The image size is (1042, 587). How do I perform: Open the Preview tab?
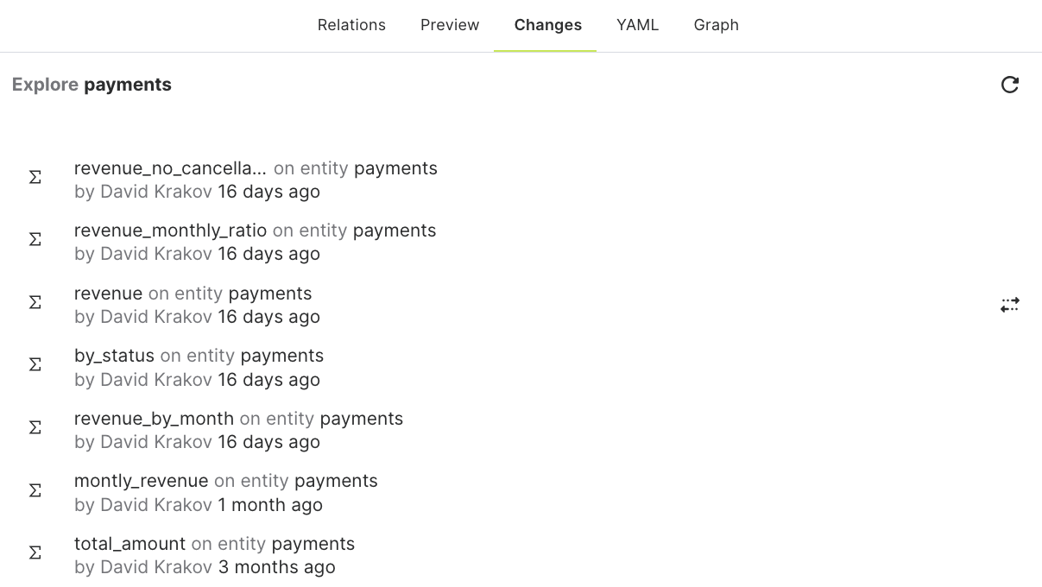450,25
